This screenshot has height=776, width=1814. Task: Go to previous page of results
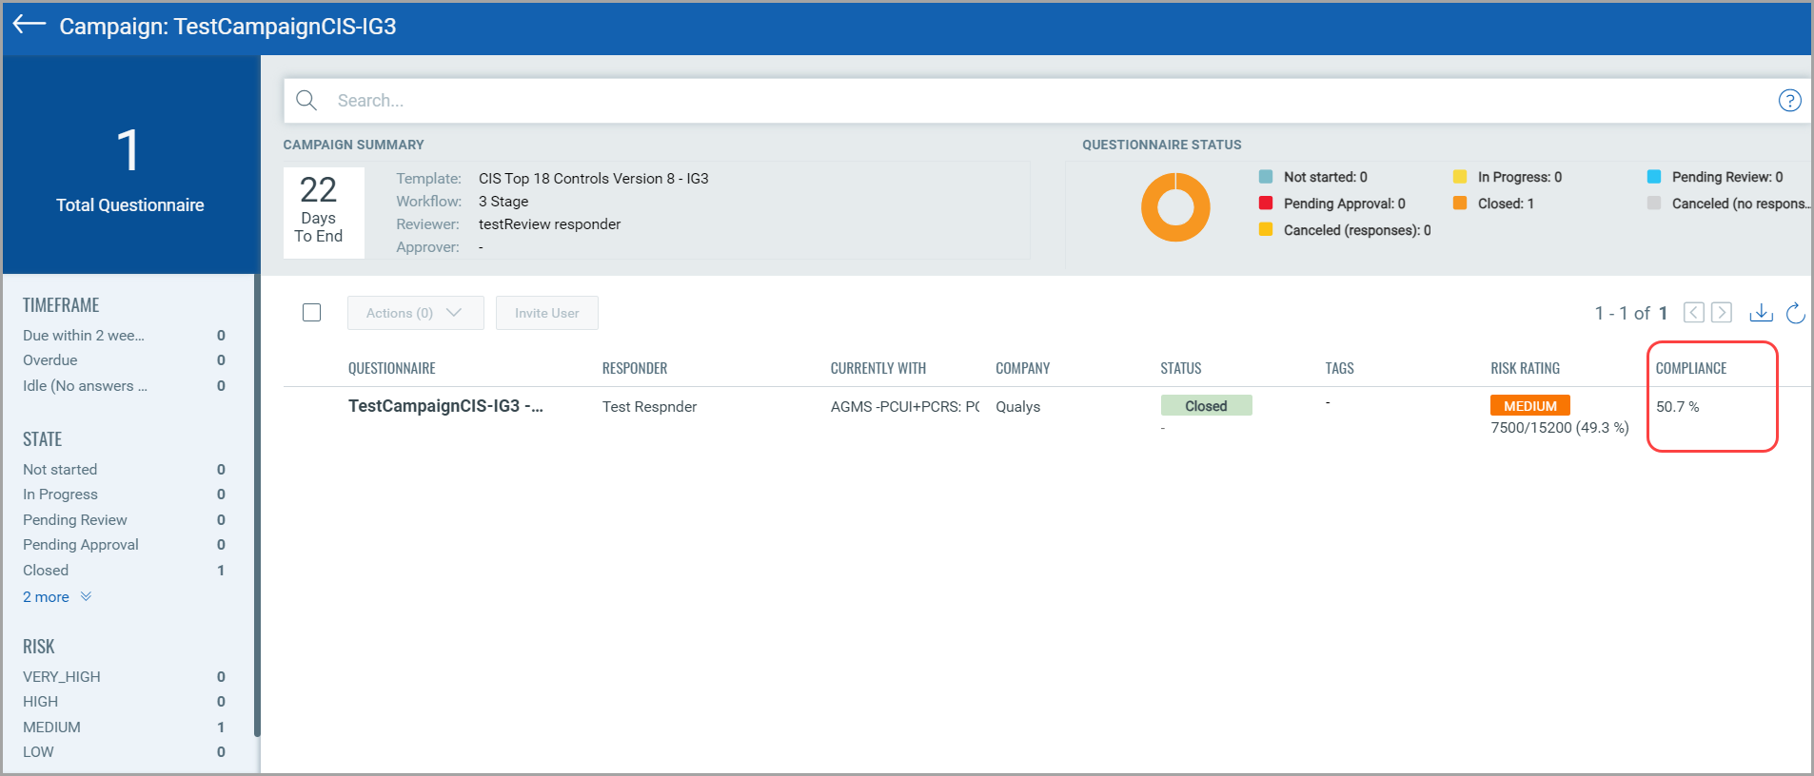pos(1693,312)
